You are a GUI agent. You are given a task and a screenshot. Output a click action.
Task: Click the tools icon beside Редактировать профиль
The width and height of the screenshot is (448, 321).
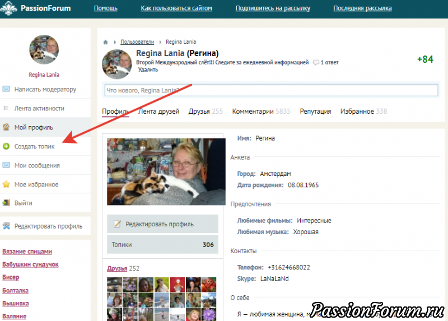point(6,226)
